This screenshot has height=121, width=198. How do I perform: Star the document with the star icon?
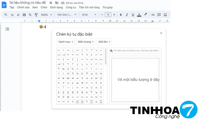(51, 3)
